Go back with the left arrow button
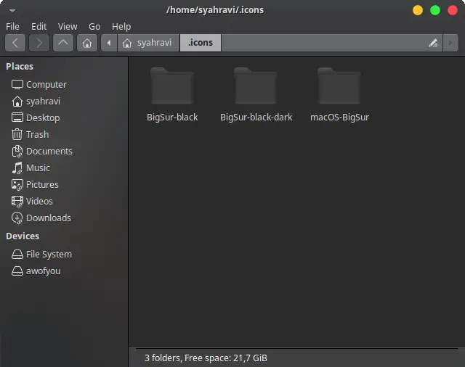 coord(15,43)
